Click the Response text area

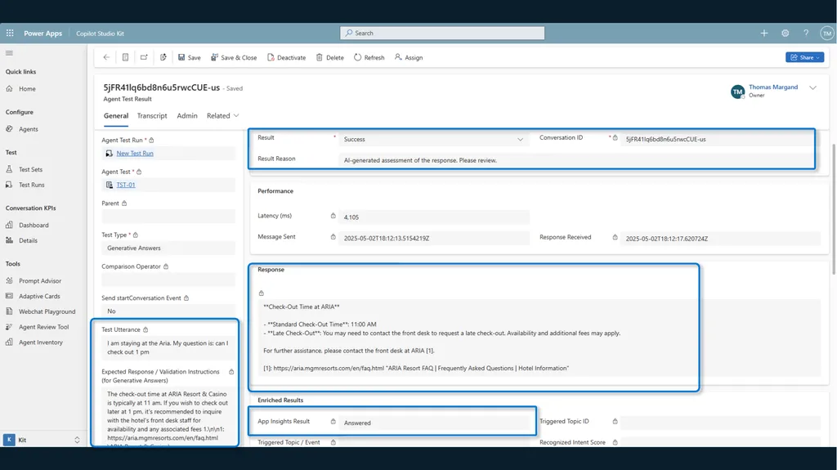point(539,338)
